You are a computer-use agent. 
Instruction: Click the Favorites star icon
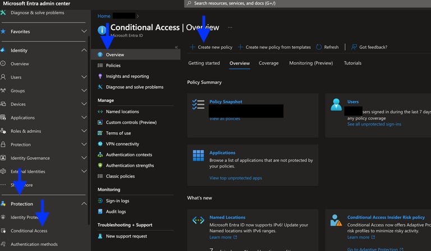coord(3,31)
